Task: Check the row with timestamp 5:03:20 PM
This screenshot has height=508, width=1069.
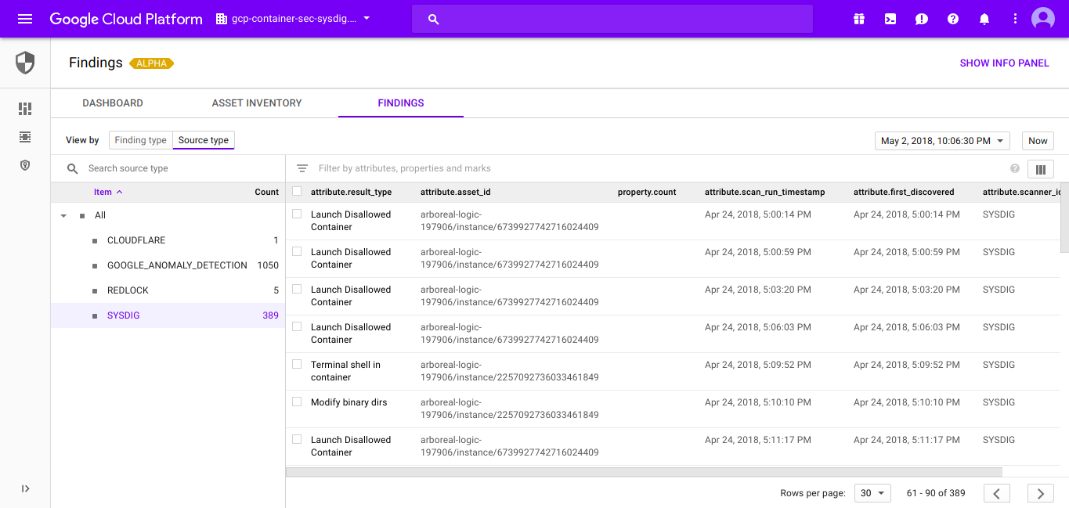Action: [x=297, y=289]
